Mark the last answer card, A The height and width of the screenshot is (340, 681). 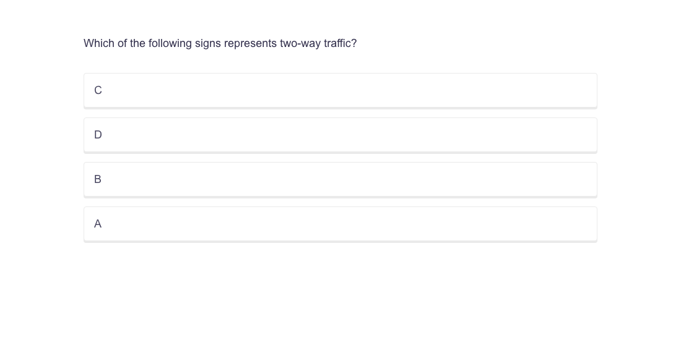[x=340, y=224]
